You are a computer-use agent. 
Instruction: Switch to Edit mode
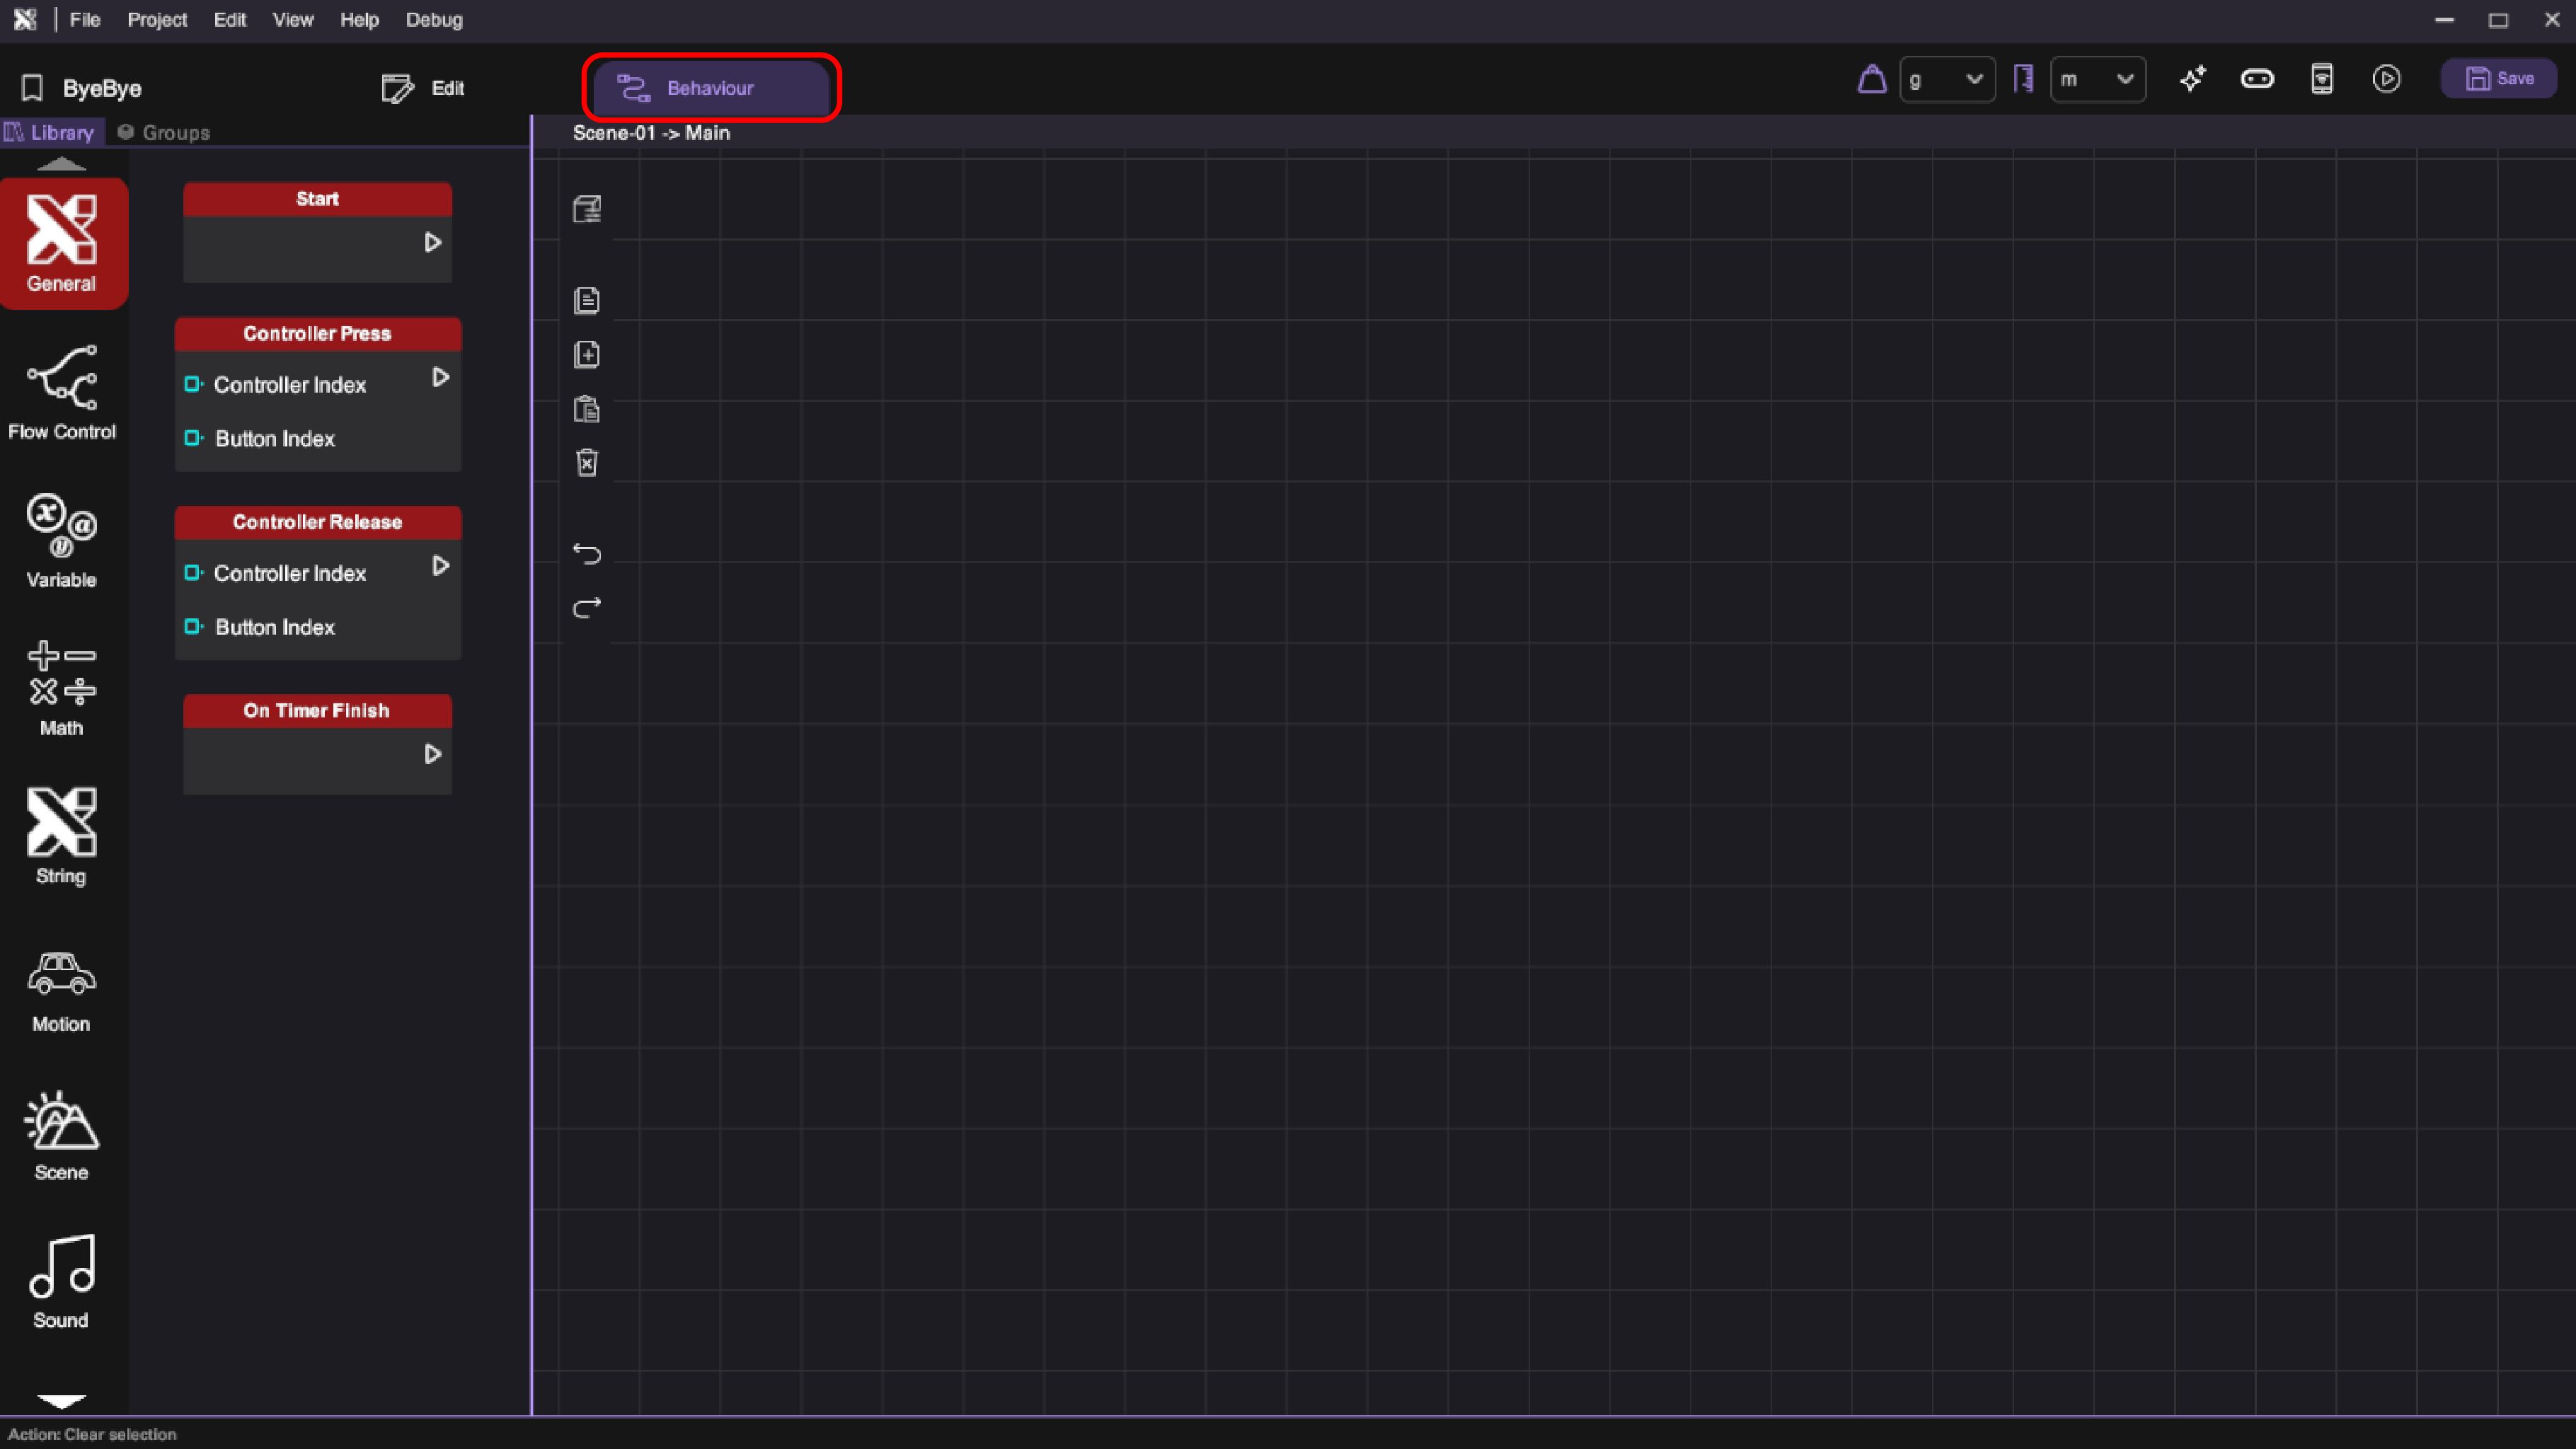tap(424, 88)
